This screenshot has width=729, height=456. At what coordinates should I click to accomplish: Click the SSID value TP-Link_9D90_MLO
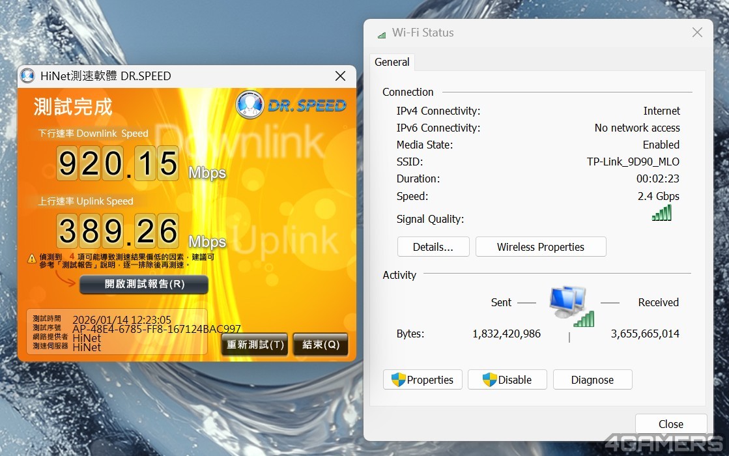point(633,162)
